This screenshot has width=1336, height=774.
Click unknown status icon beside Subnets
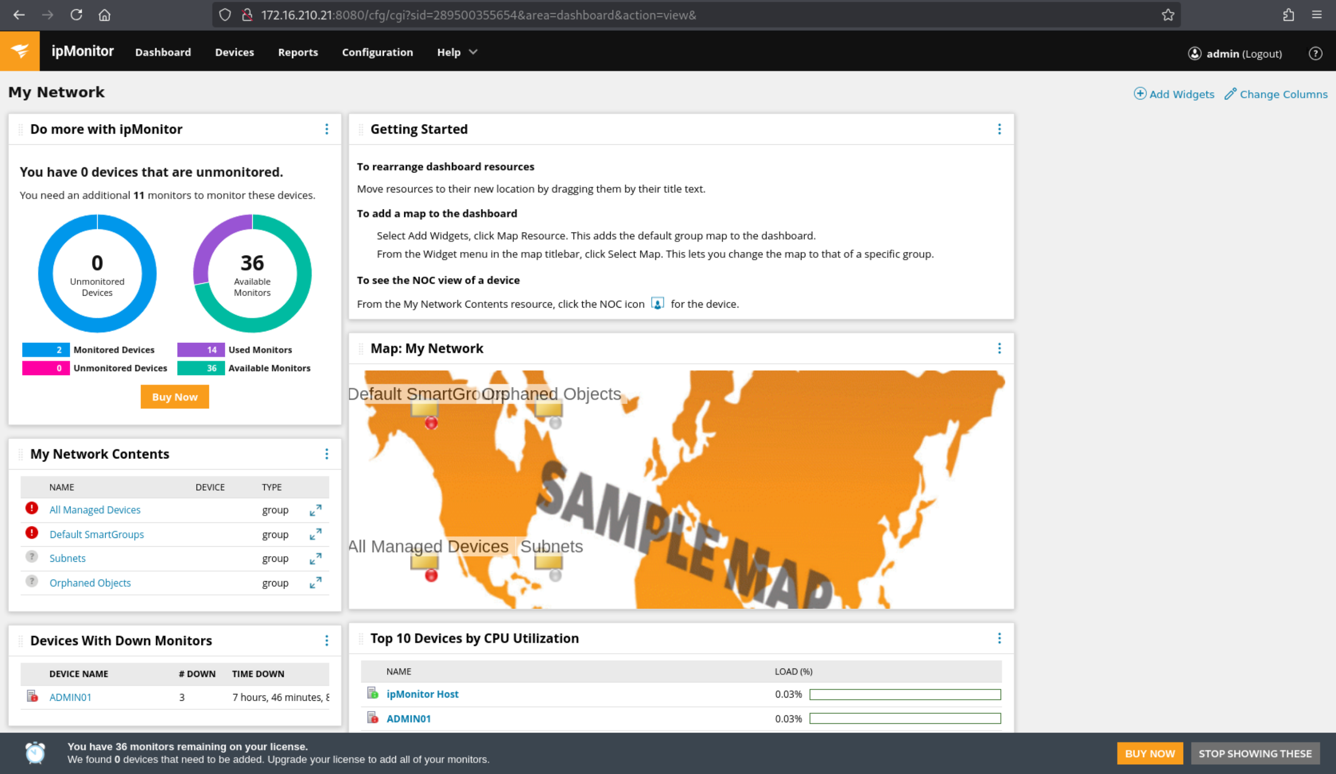32,557
